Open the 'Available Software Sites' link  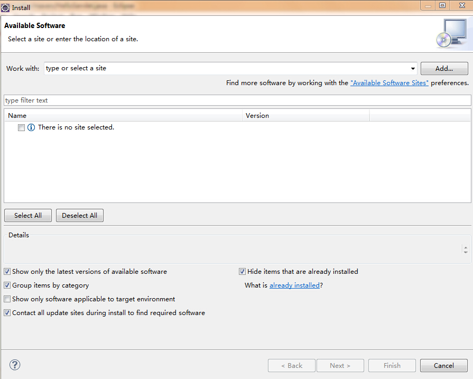pyautogui.click(x=389, y=82)
